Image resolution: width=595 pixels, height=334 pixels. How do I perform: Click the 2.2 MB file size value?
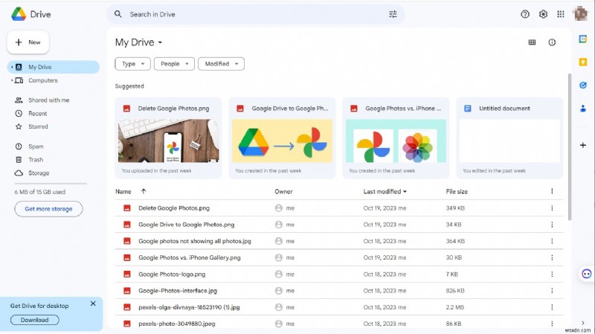(454, 307)
